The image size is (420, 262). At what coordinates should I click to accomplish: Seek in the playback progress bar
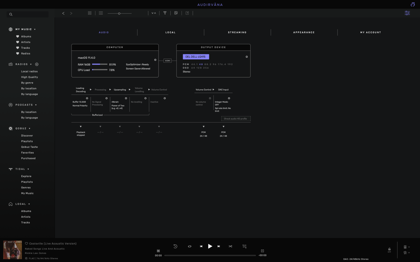[210, 255]
